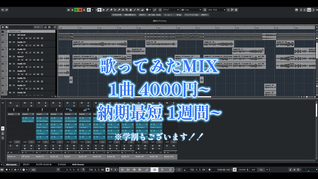Toggle global Mute M state button
318x179 pixels.
click(x=69, y=10)
